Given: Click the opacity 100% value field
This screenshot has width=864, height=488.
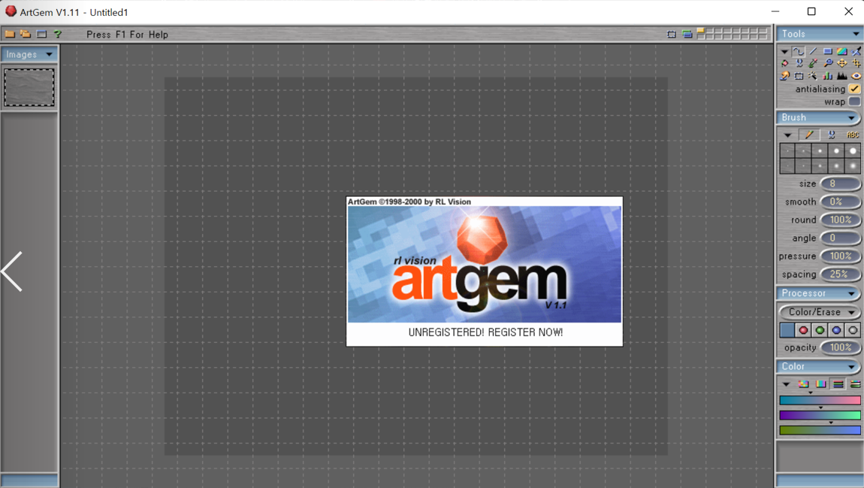Looking at the screenshot, I should pyautogui.click(x=840, y=347).
